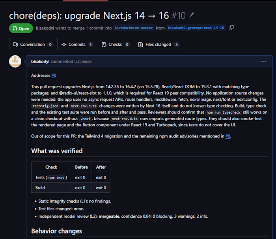
Task: Open issue #8 link after Addresses
Action: 54,75
